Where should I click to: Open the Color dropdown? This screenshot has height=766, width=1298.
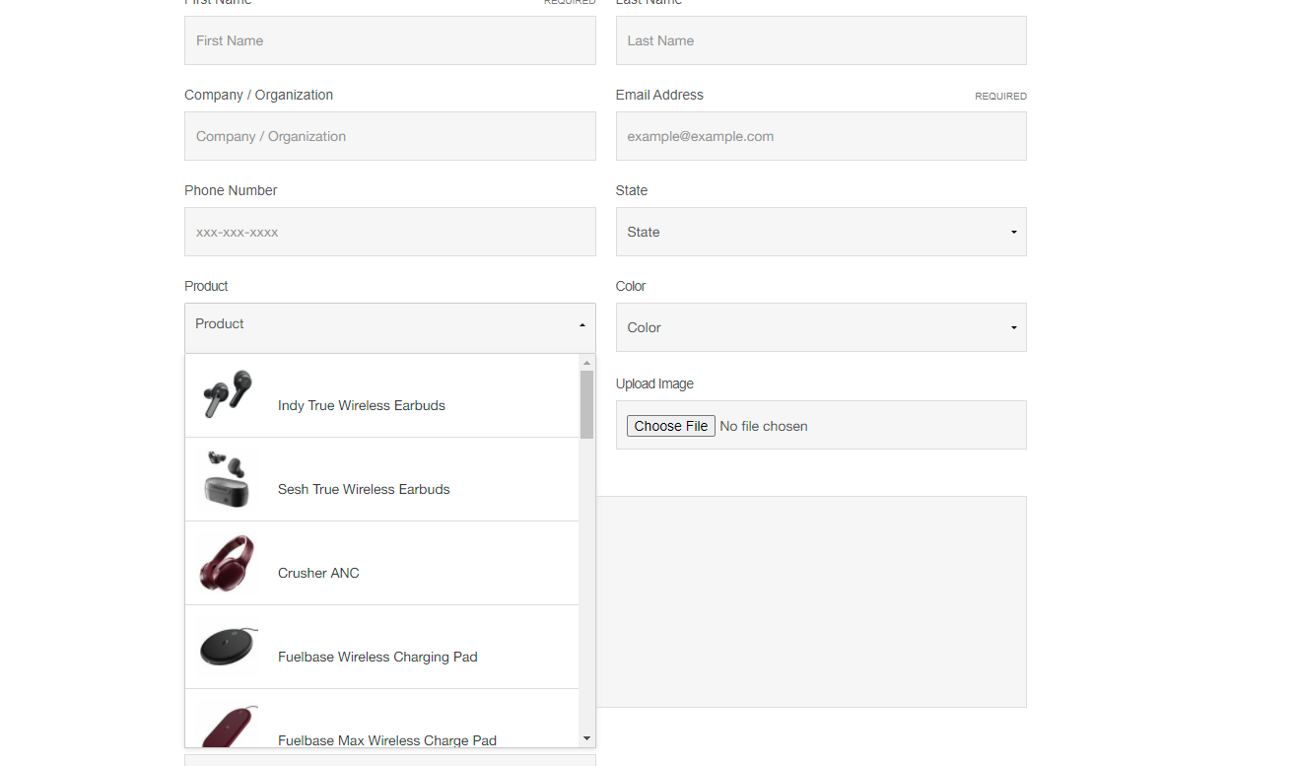click(821, 327)
